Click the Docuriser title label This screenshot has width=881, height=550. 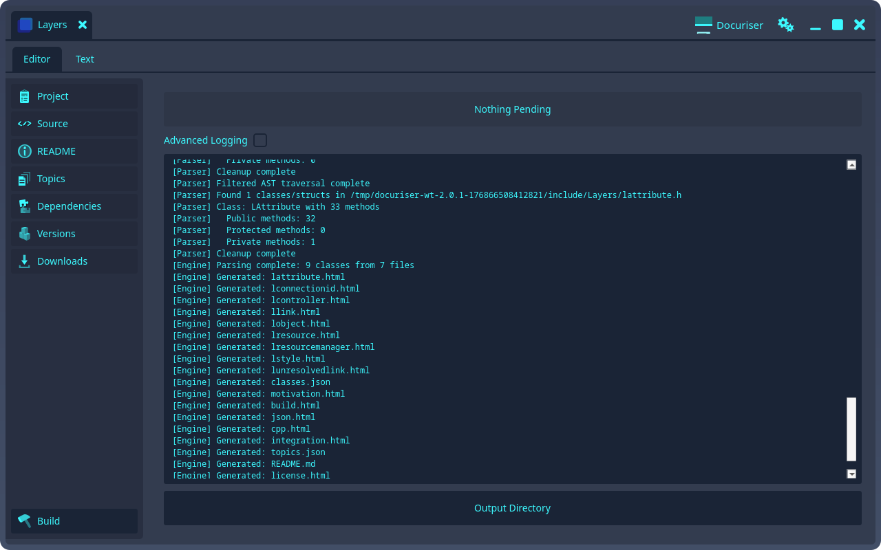click(x=740, y=25)
